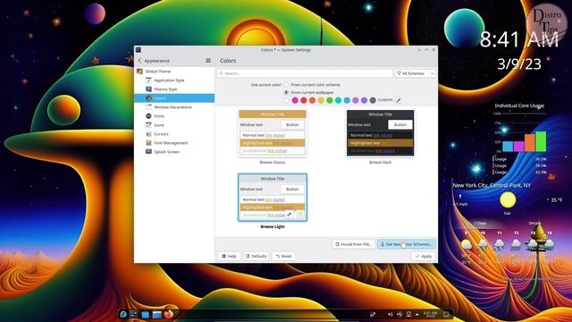This screenshot has height=322, width=572.
Task: Focus the color scheme search field
Action: tap(305, 73)
